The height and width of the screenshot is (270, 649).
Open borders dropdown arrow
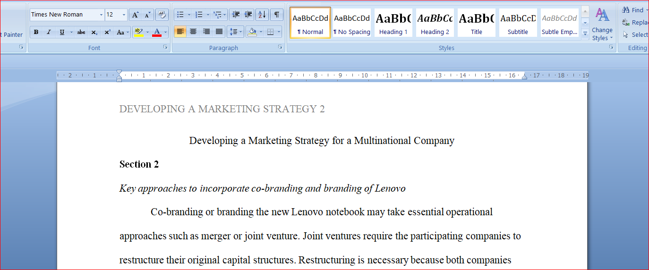click(x=279, y=32)
